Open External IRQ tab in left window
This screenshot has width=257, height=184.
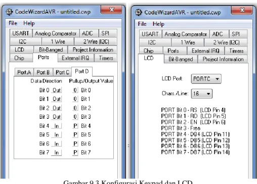click(75, 58)
